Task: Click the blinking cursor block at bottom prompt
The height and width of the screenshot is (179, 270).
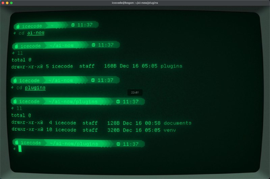Action: point(20,149)
